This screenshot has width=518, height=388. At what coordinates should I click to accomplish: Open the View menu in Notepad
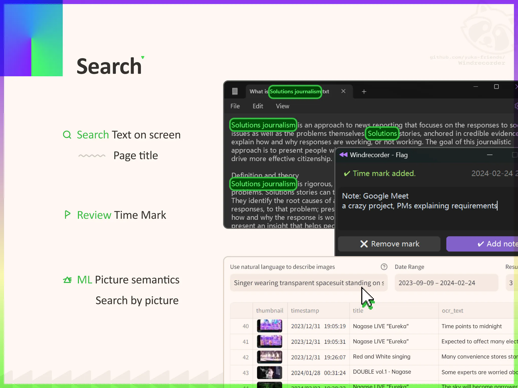[282, 106]
